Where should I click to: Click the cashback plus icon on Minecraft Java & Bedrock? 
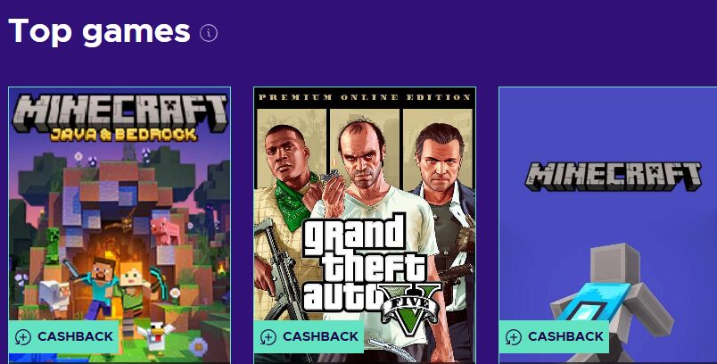pyautogui.click(x=23, y=337)
